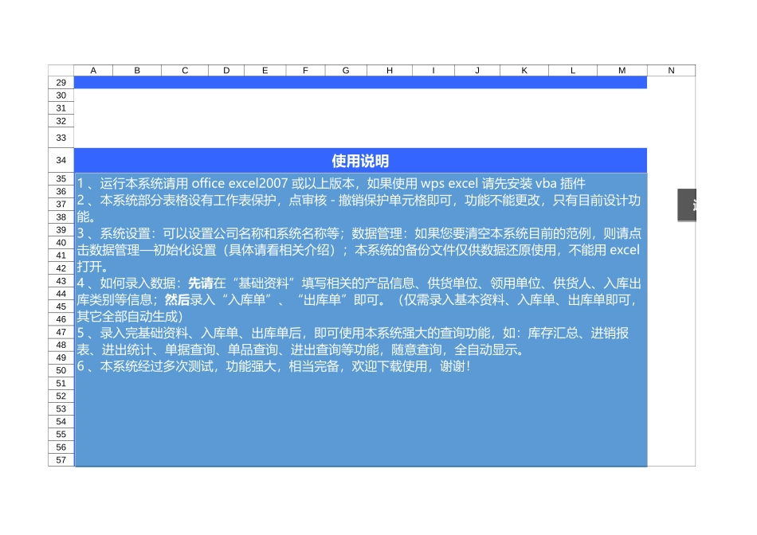757x535 pixels.
Task: Select row 50 header
Action: click(x=61, y=370)
